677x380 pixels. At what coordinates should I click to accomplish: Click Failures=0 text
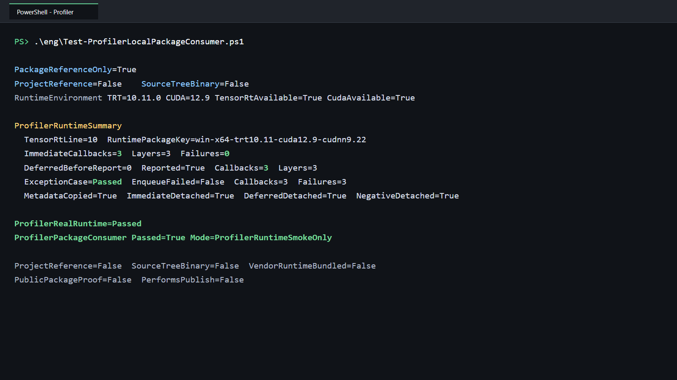(x=205, y=154)
